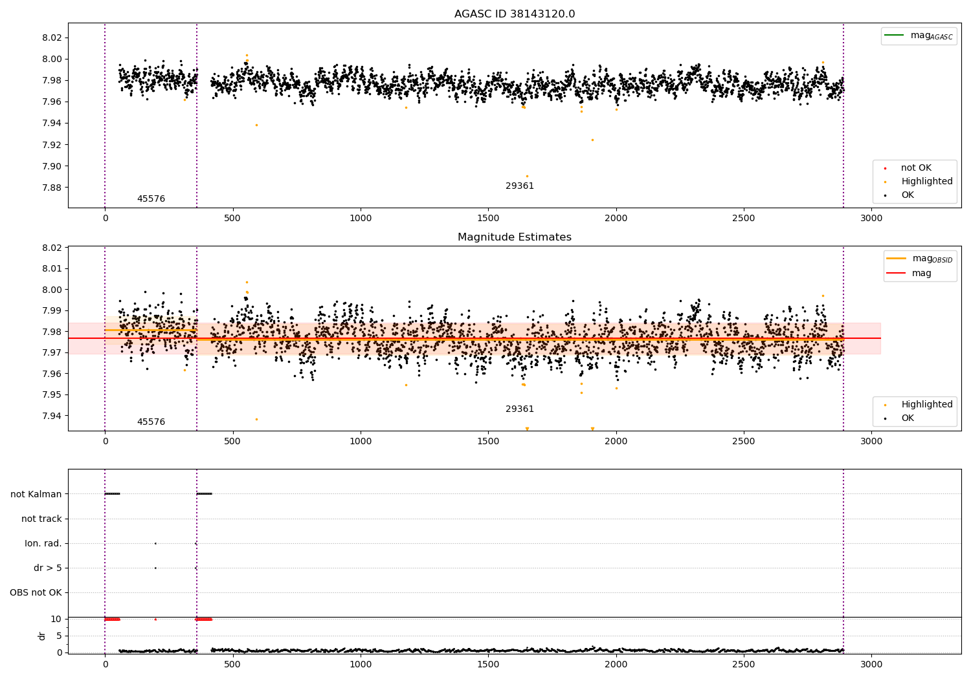Click the 'not track' axis label
971x679 pixels.
(x=41, y=519)
